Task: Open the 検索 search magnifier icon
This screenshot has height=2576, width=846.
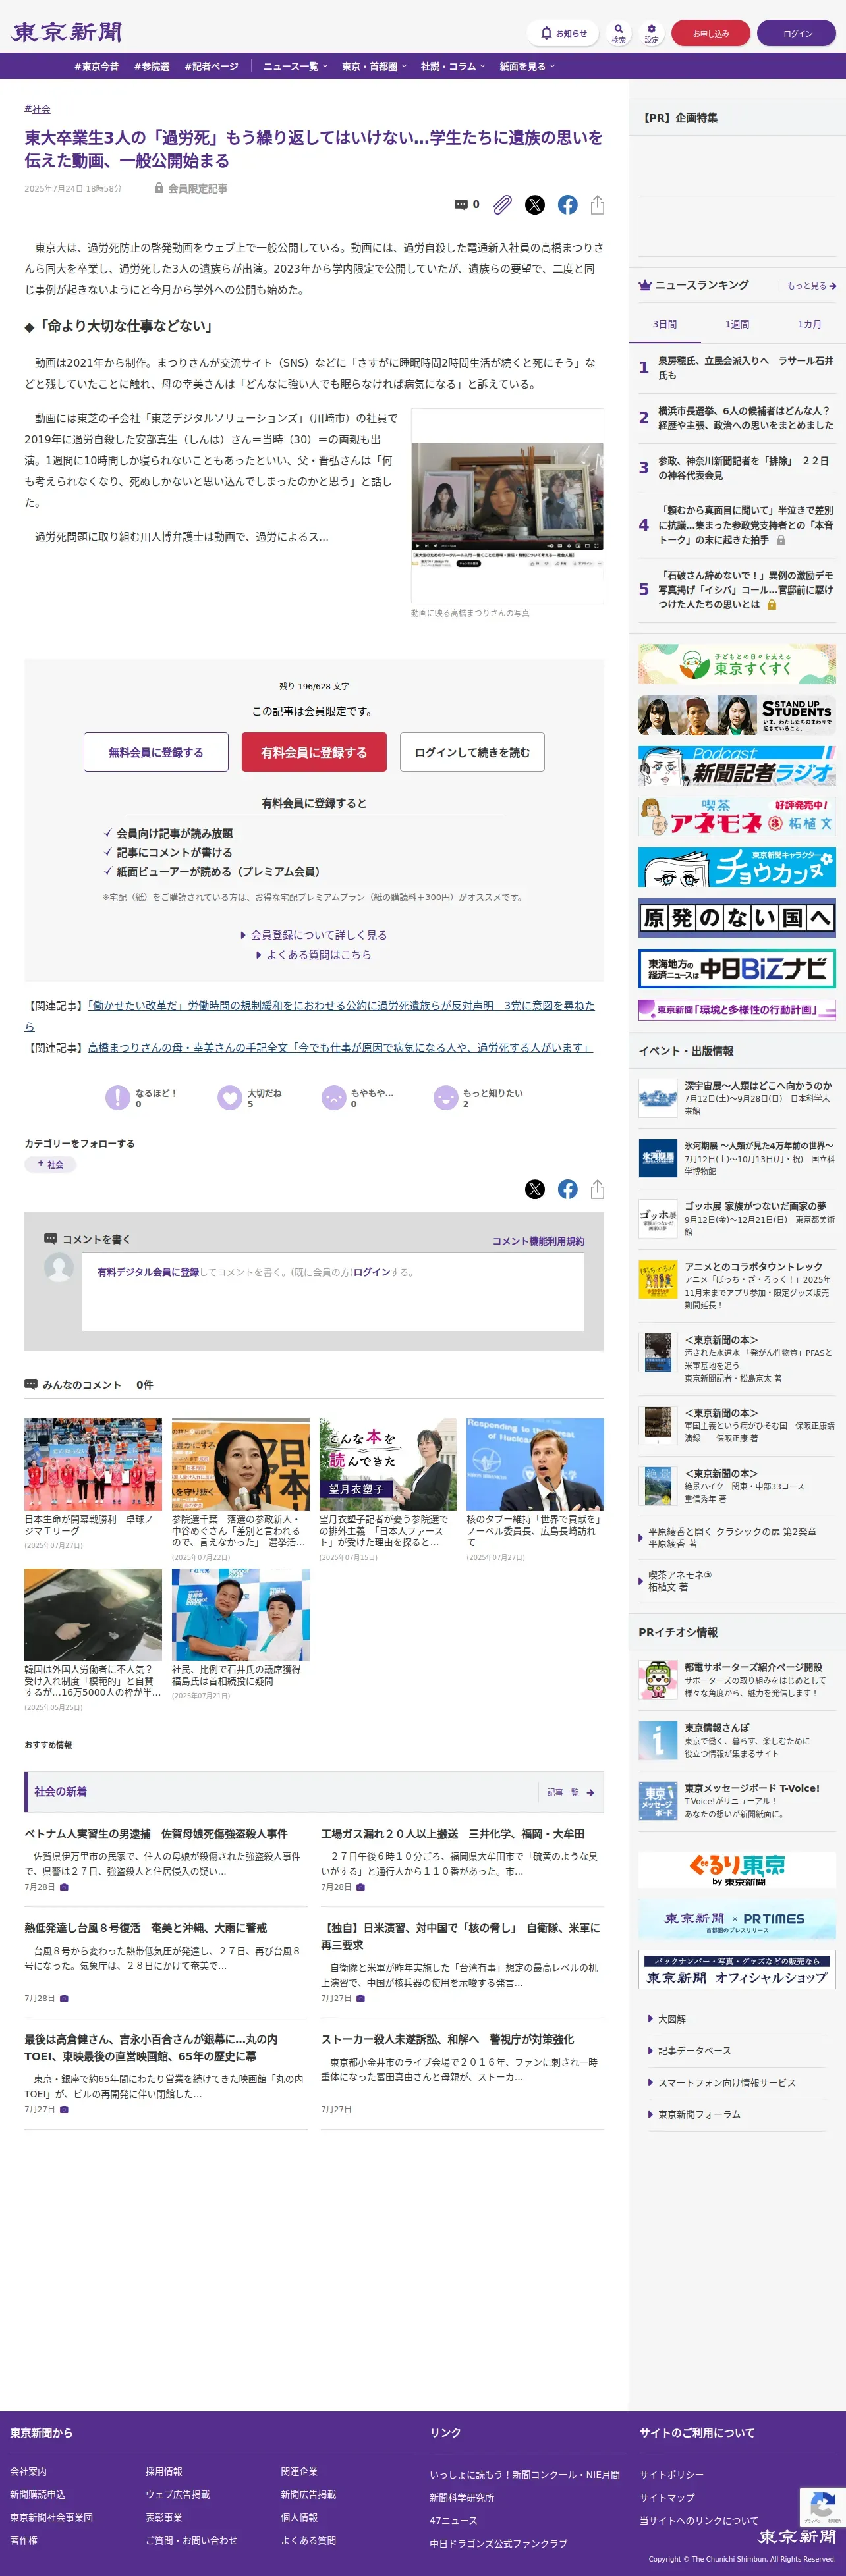Action: click(619, 33)
